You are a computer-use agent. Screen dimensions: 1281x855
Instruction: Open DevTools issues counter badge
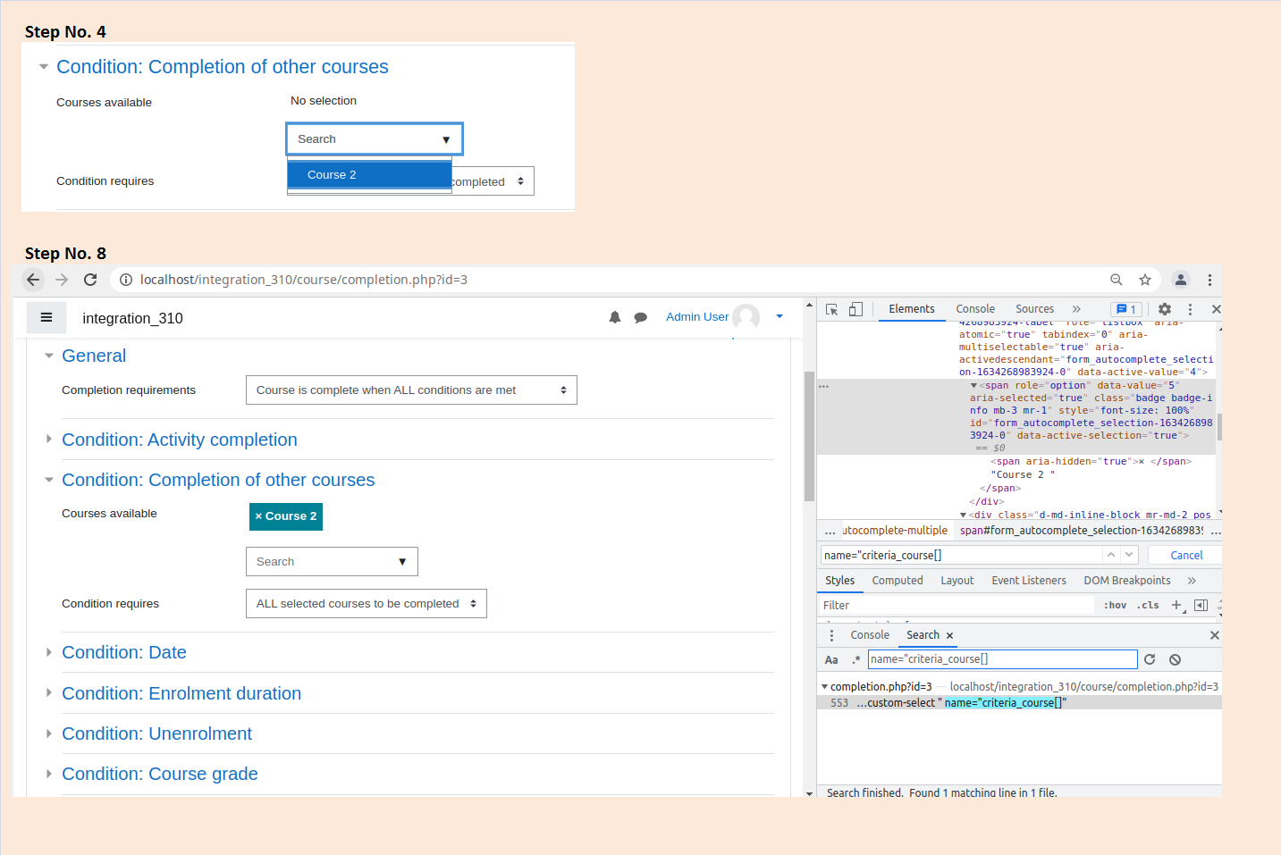(x=1125, y=309)
